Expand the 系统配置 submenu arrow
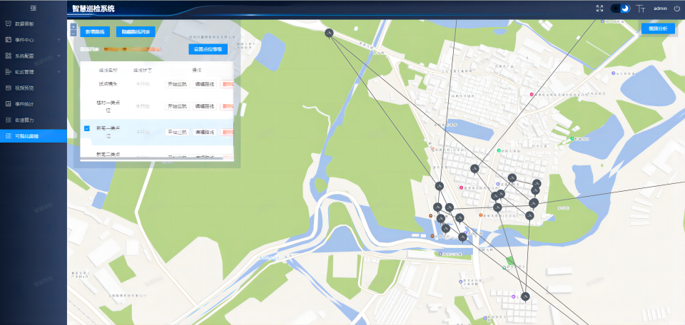Image resolution: width=685 pixels, height=325 pixels. [59, 56]
